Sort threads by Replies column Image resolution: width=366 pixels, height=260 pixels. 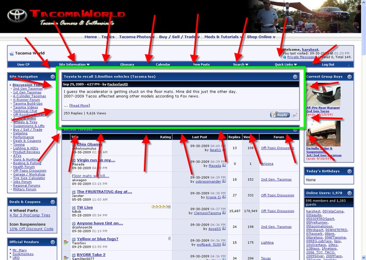click(235, 137)
